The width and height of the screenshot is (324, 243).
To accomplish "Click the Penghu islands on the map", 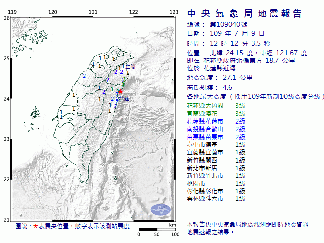I will click(x=34, y=112).
